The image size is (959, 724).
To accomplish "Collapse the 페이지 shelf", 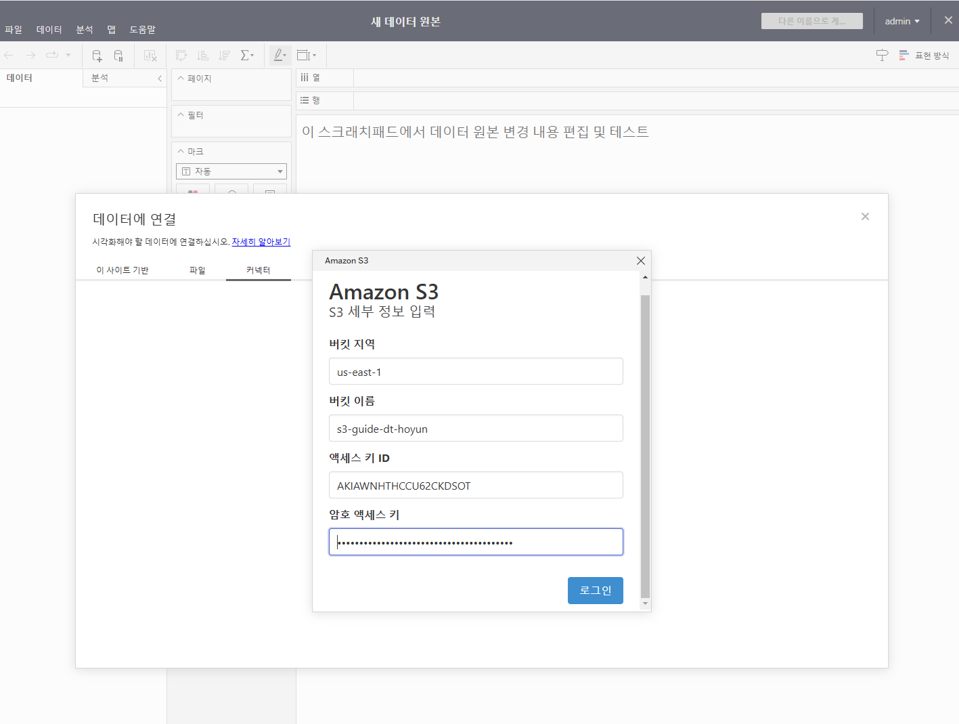I will pos(181,79).
